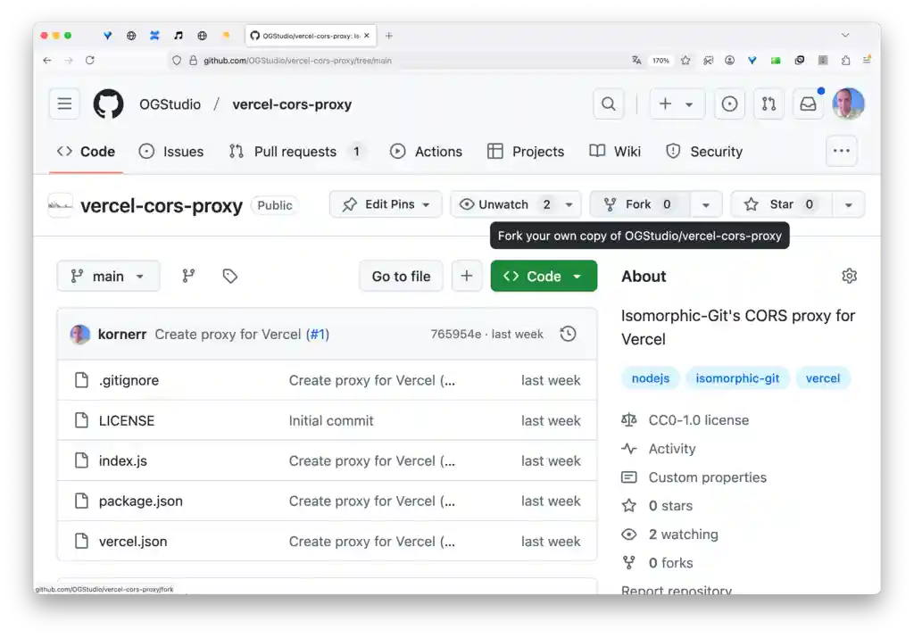The height and width of the screenshot is (638, 914).
Task: Show more repository tabs via ellipsis
Action: (x=841, y=151)
